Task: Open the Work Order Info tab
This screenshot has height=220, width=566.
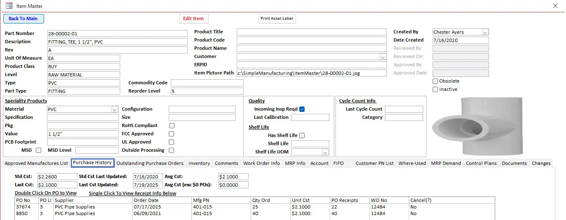Action: click(261, 163)
